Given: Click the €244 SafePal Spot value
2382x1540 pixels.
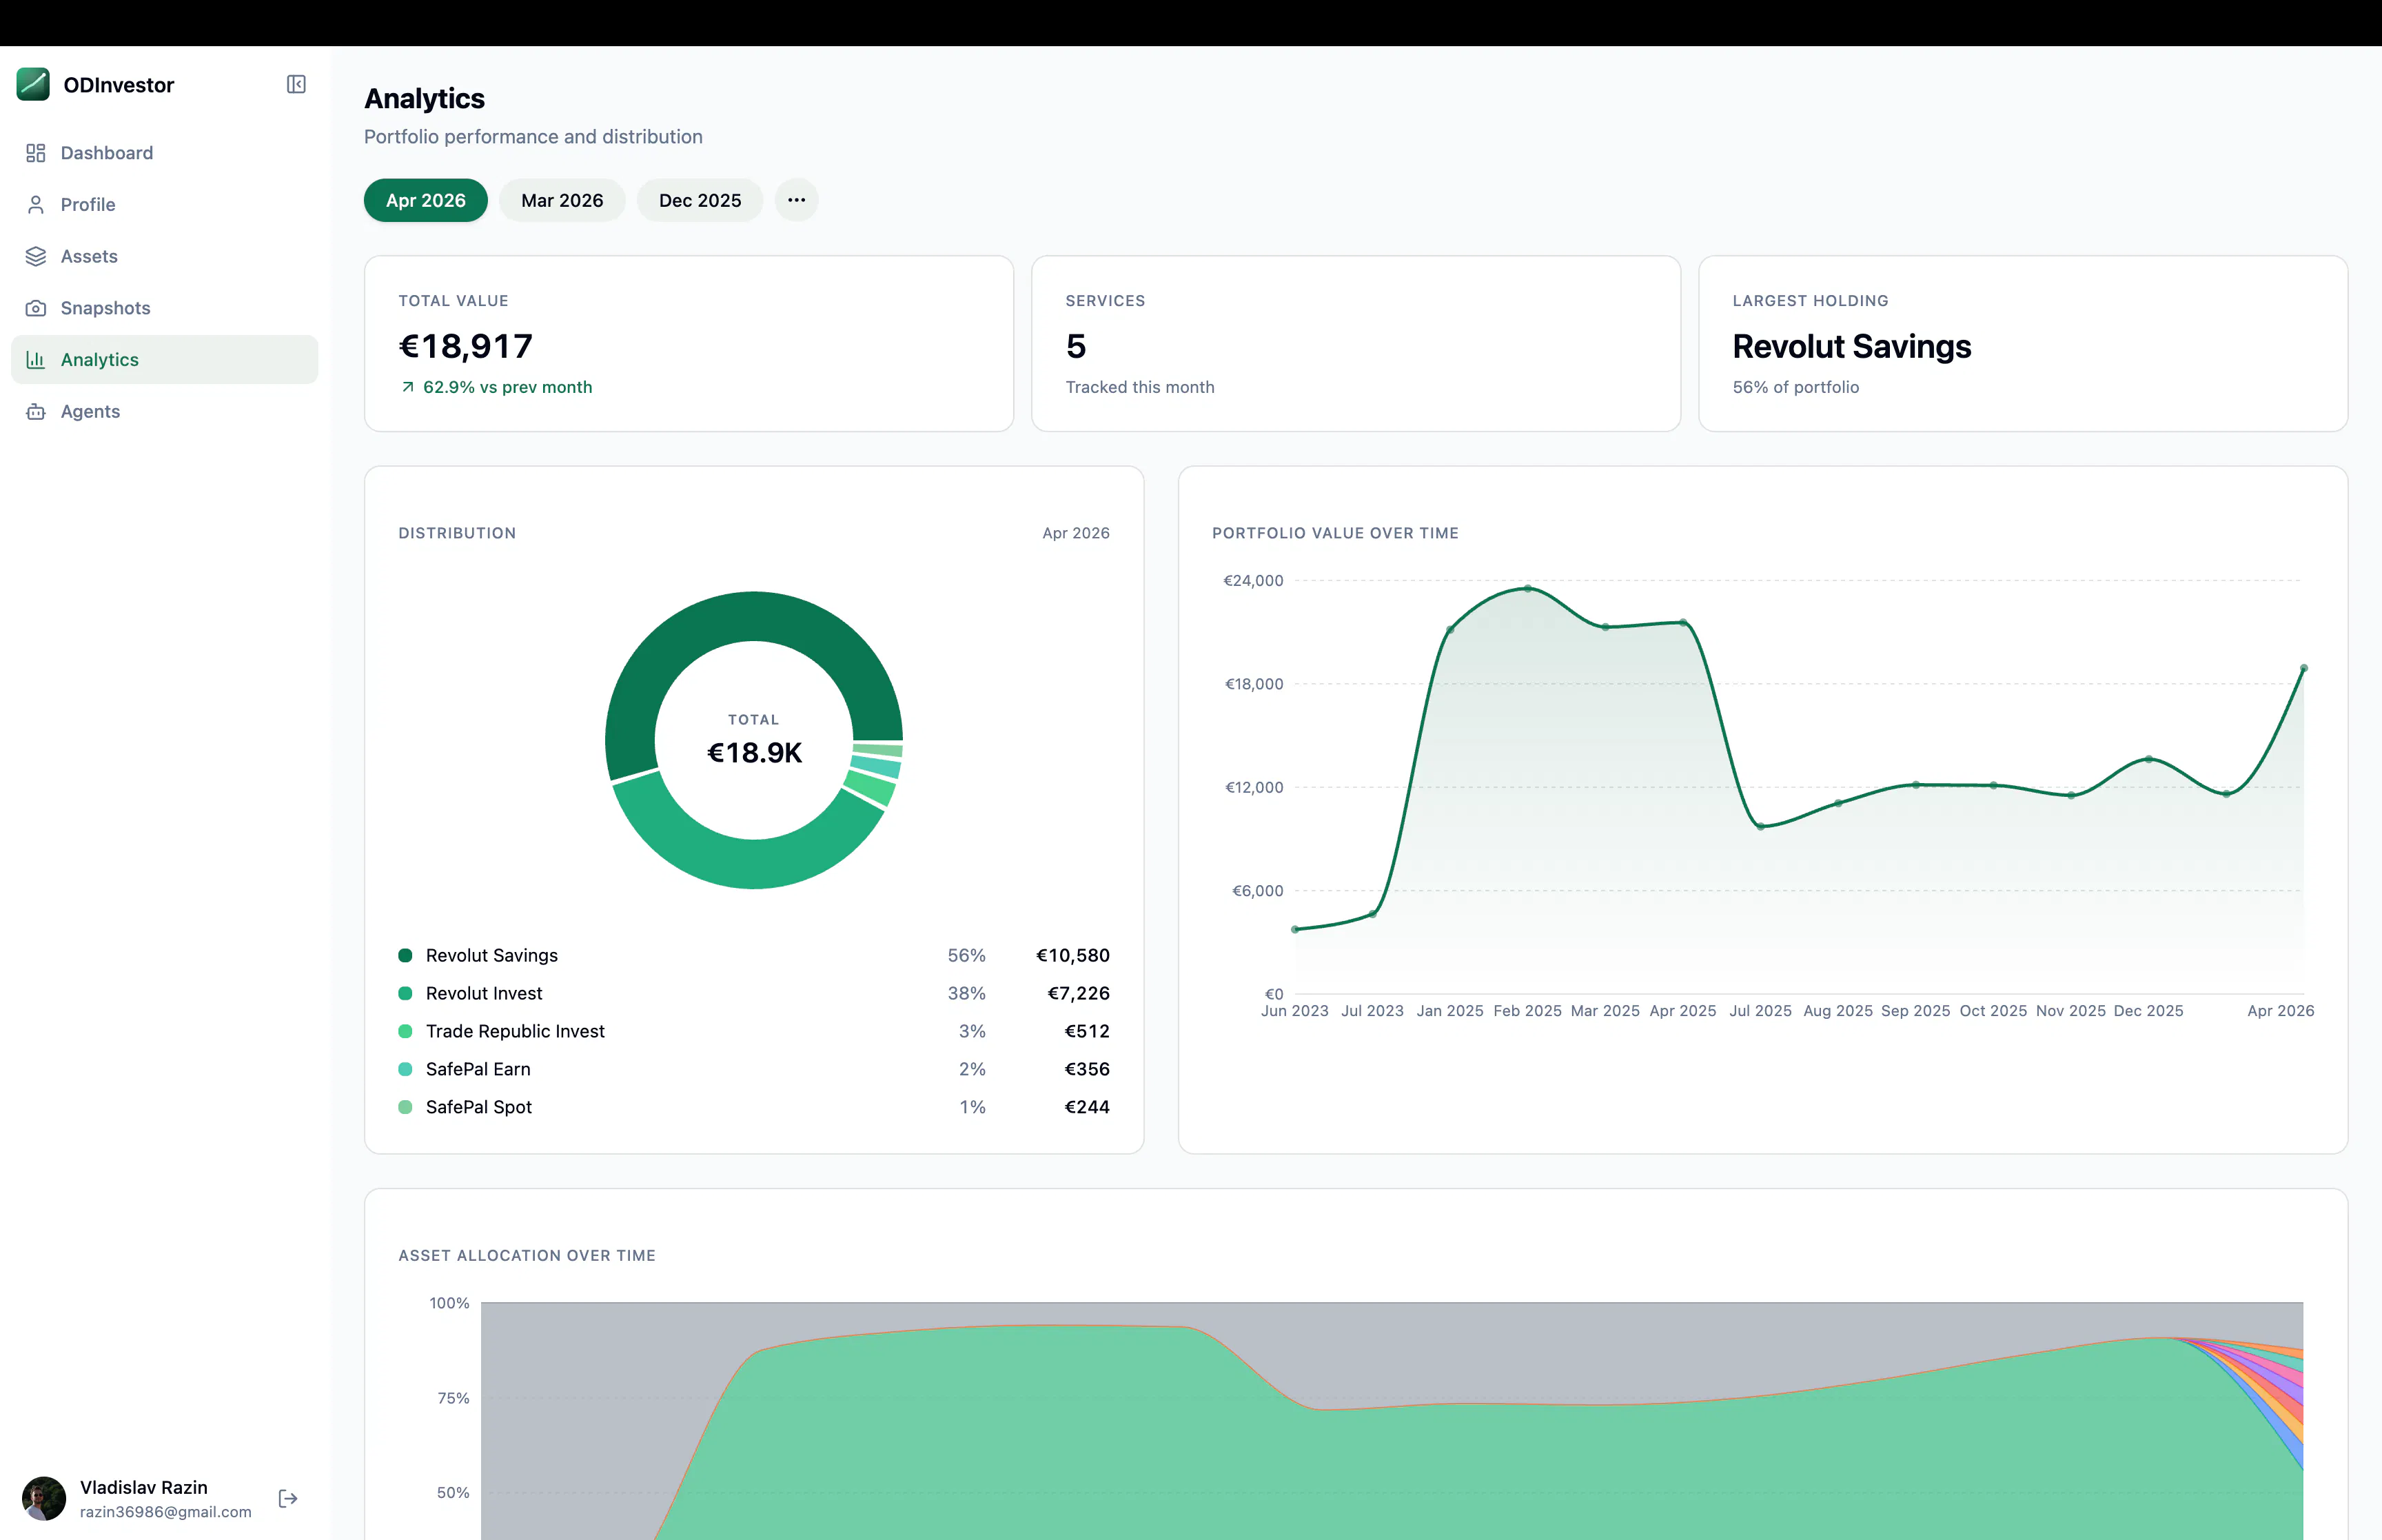Looking at the screenshot, I should (x=1086, y=1107).
